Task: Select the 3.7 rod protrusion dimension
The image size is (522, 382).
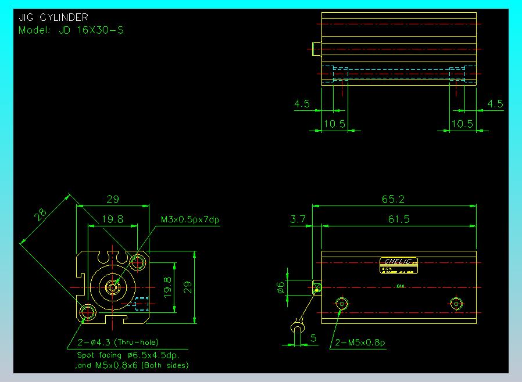Action: tap(298, 219)
